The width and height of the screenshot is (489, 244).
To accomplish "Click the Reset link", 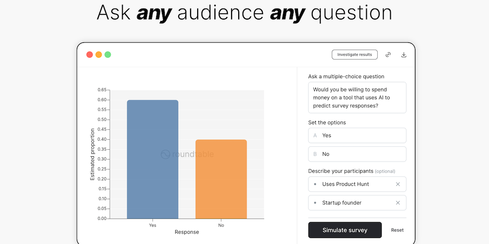I will coord(397,230).
